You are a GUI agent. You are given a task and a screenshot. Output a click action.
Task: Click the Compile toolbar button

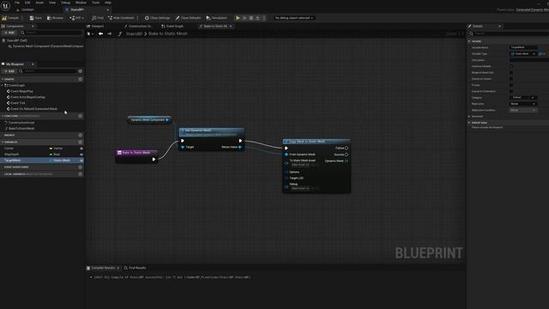[x=10, y=18]
